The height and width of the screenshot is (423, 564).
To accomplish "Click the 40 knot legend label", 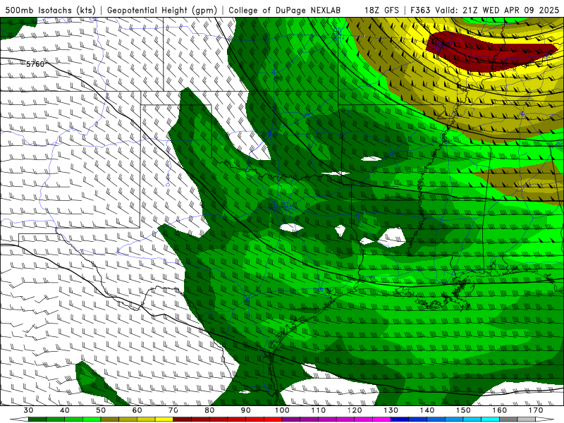I will [65, 410].
